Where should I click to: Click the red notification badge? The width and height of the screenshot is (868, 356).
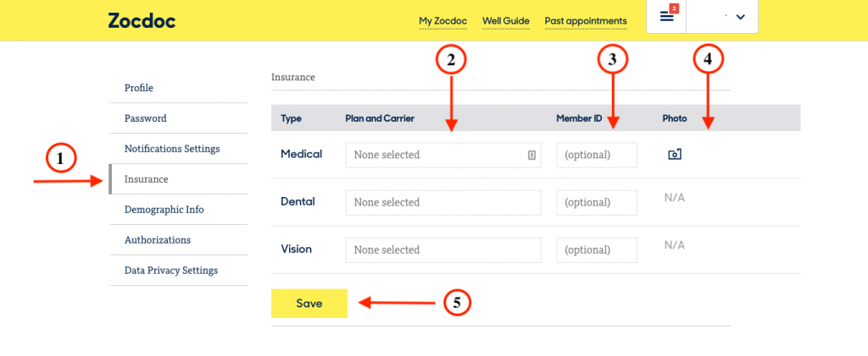(674, 8)
